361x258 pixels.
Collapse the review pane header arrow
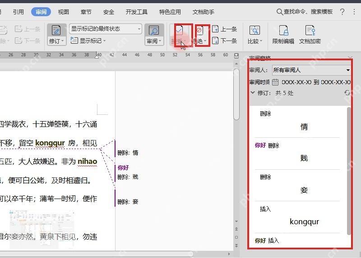tap(350, 57)
